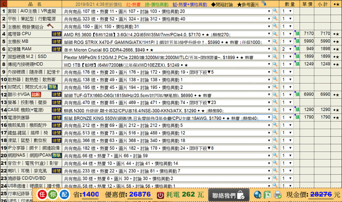
Task: Click the red 比較 badge beside 顯示卡VGA
Action: 36,95
